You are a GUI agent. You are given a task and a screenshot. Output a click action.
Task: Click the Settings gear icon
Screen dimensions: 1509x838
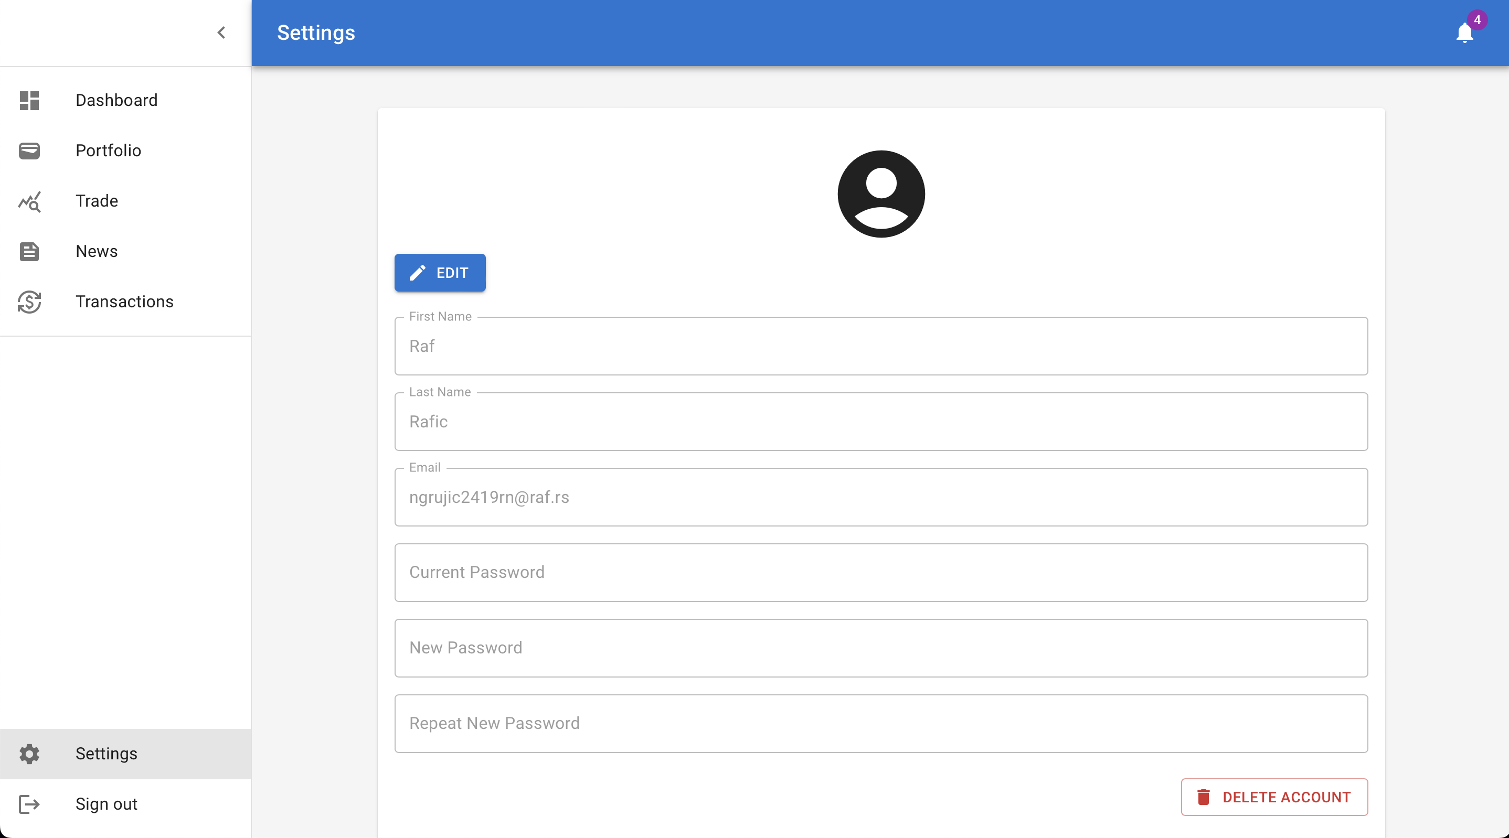[29, 754]
